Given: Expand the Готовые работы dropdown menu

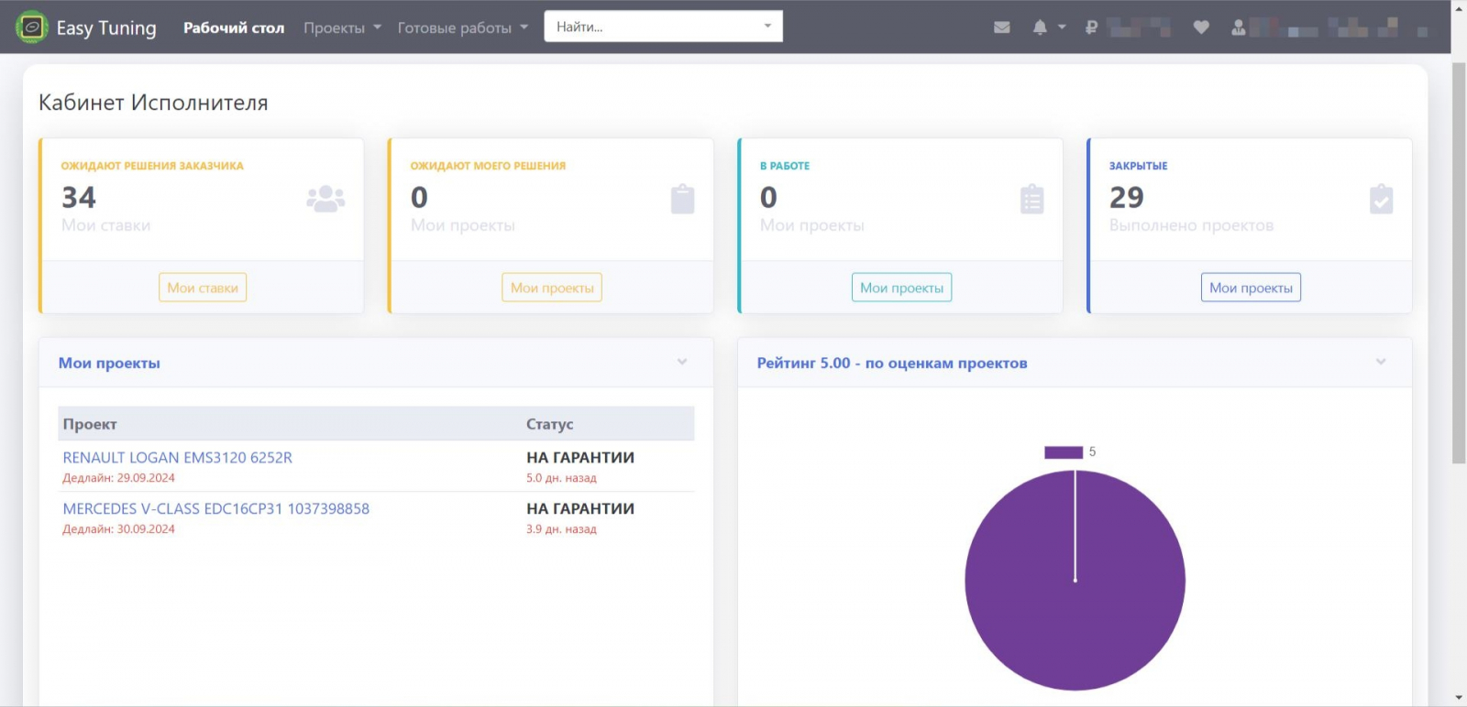Looking at the screenshot, I should 462,27.
